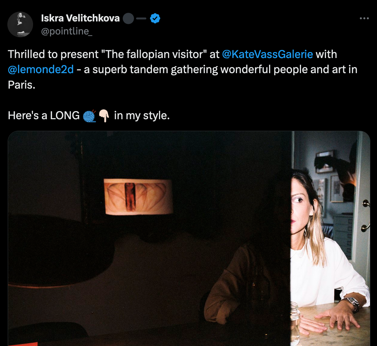Click the @pointline_ handle
This screenshot has width=377, height=346.
(x=66, y=32)
